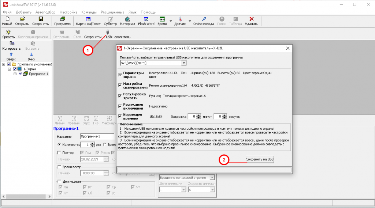
Task: Open the Субтитр (subtitle) tool
Action: tap(110, 19)
